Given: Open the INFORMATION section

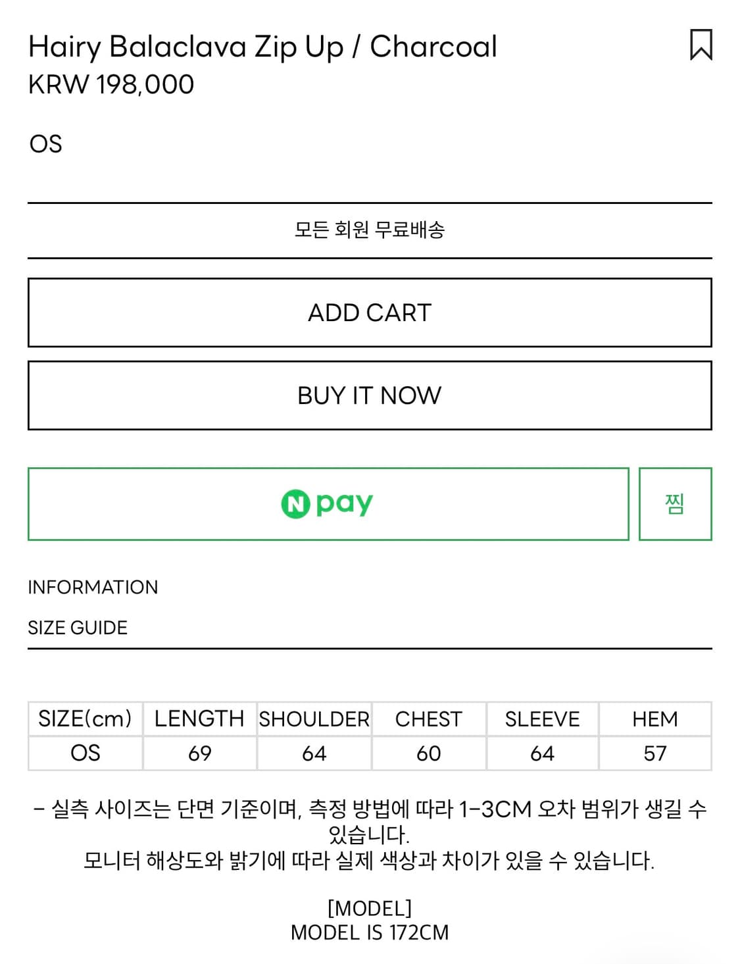Looking at the screenshot, I should coord(92,586).
